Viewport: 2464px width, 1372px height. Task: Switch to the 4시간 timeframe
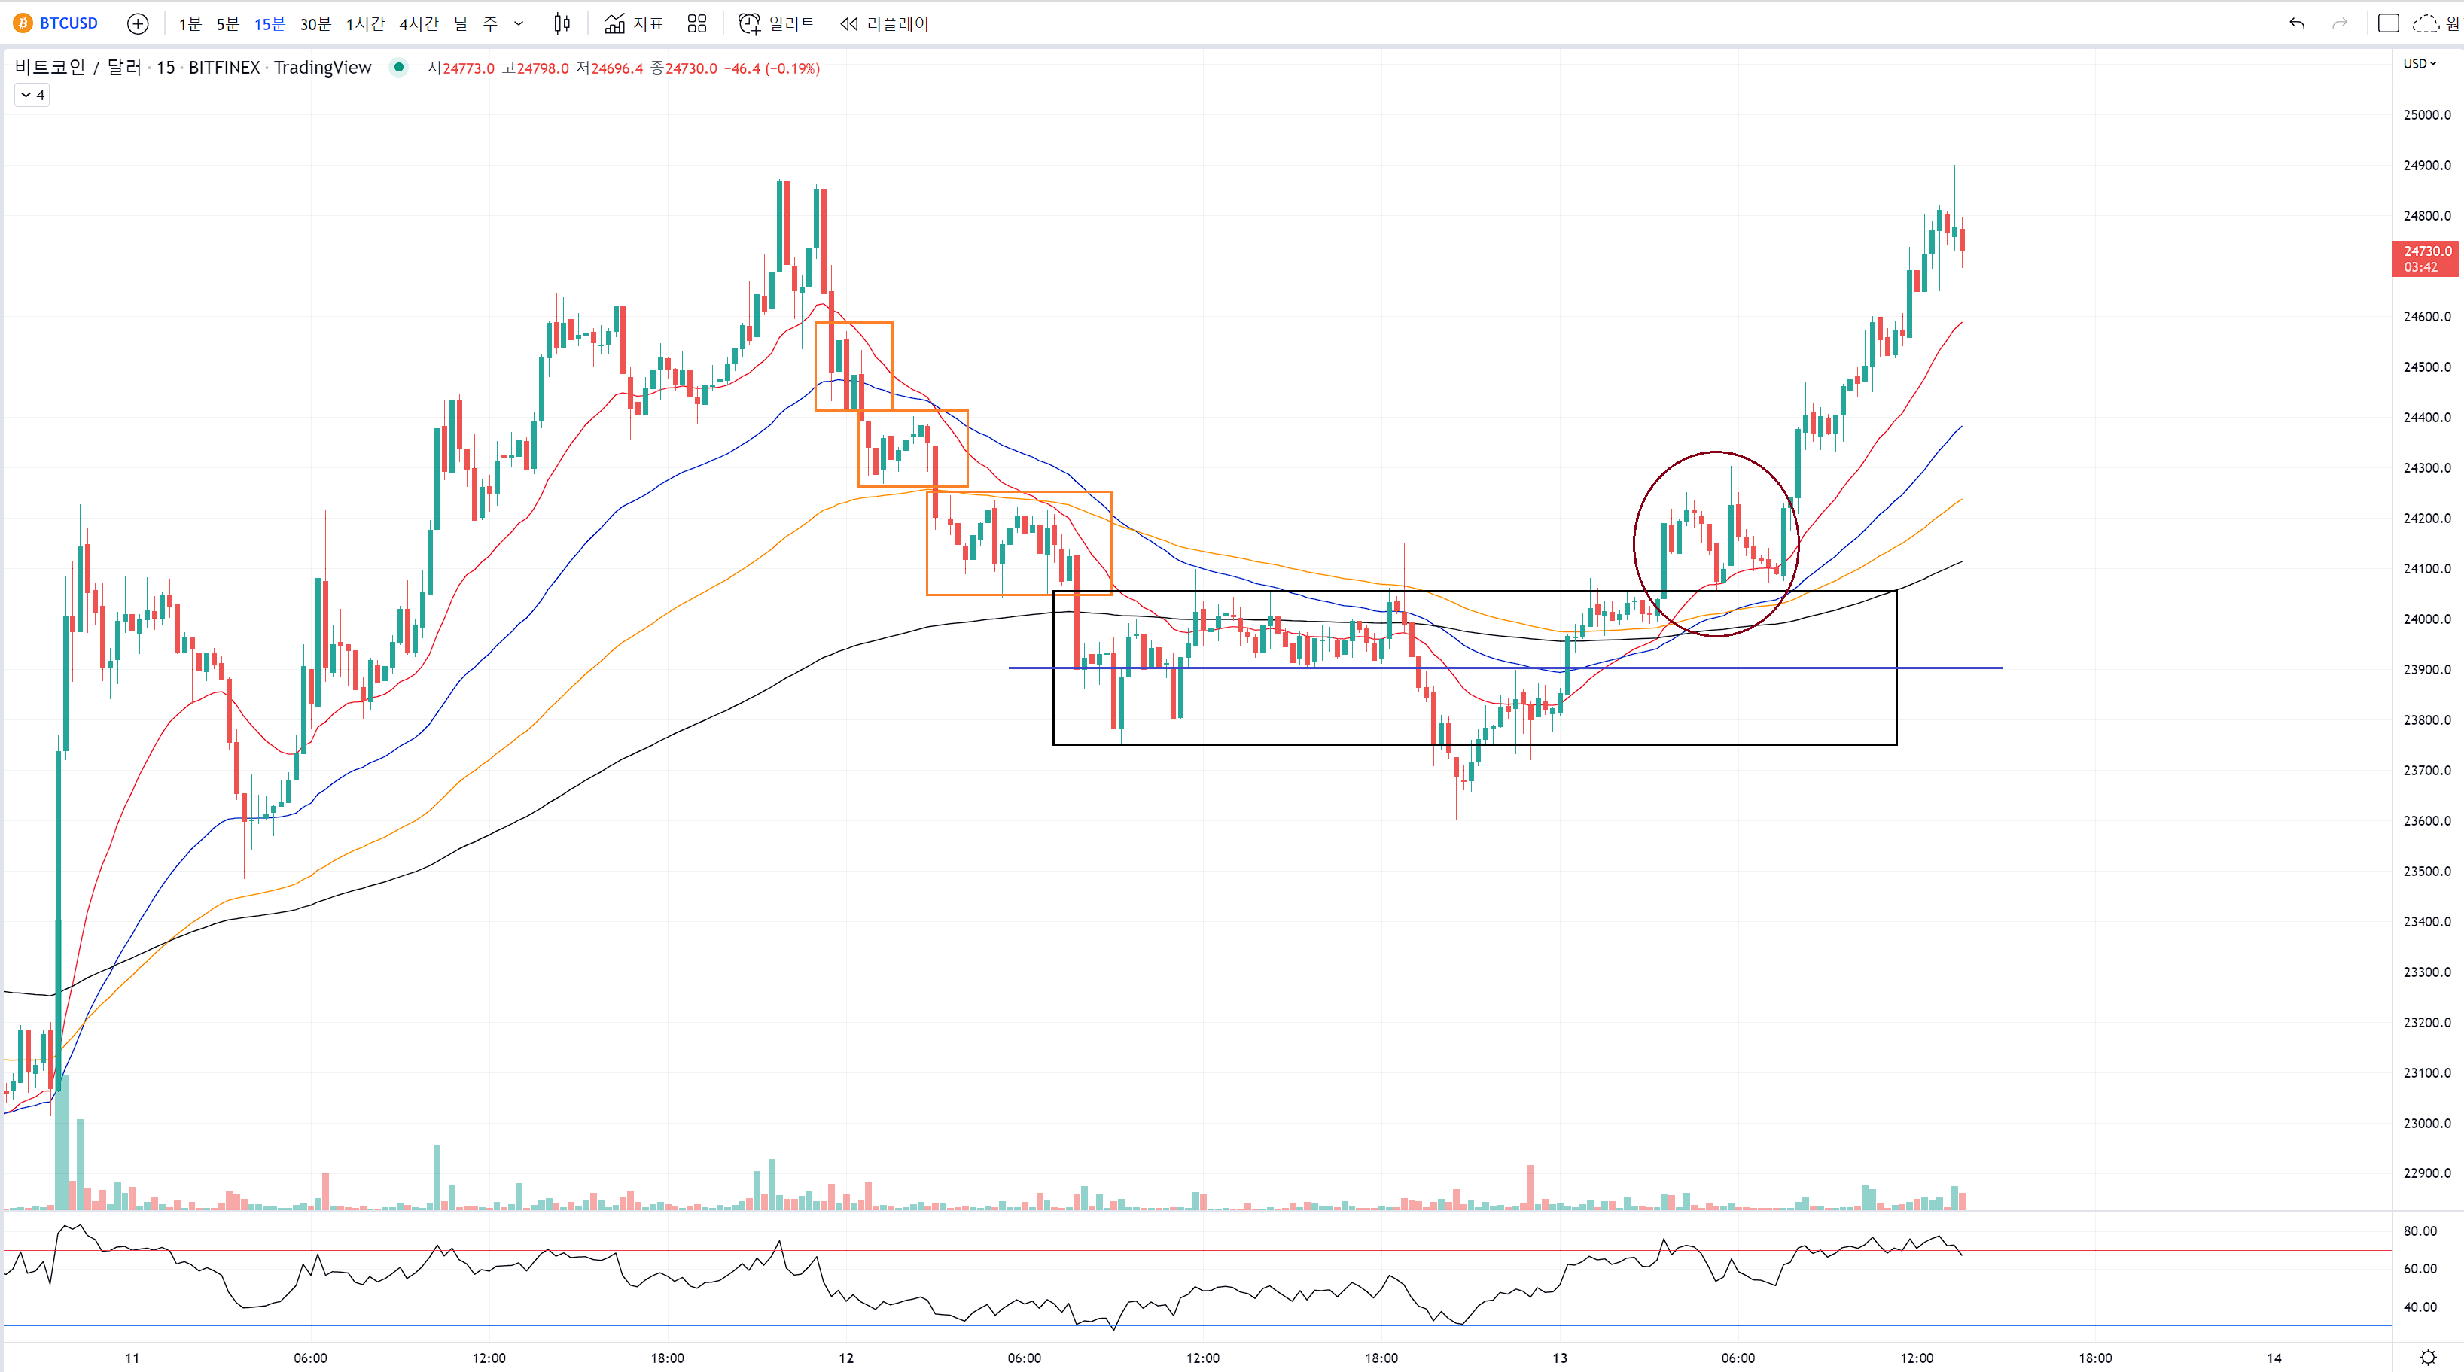click(418, 23)
